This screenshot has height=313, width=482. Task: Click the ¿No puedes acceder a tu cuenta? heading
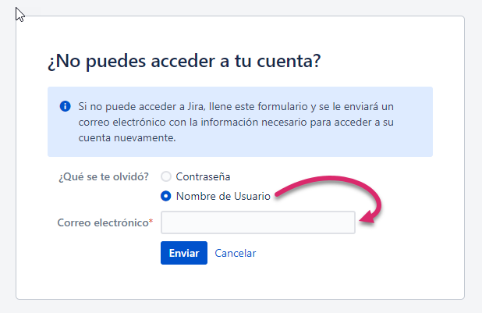pyautogui.click(x=184, y=61)
